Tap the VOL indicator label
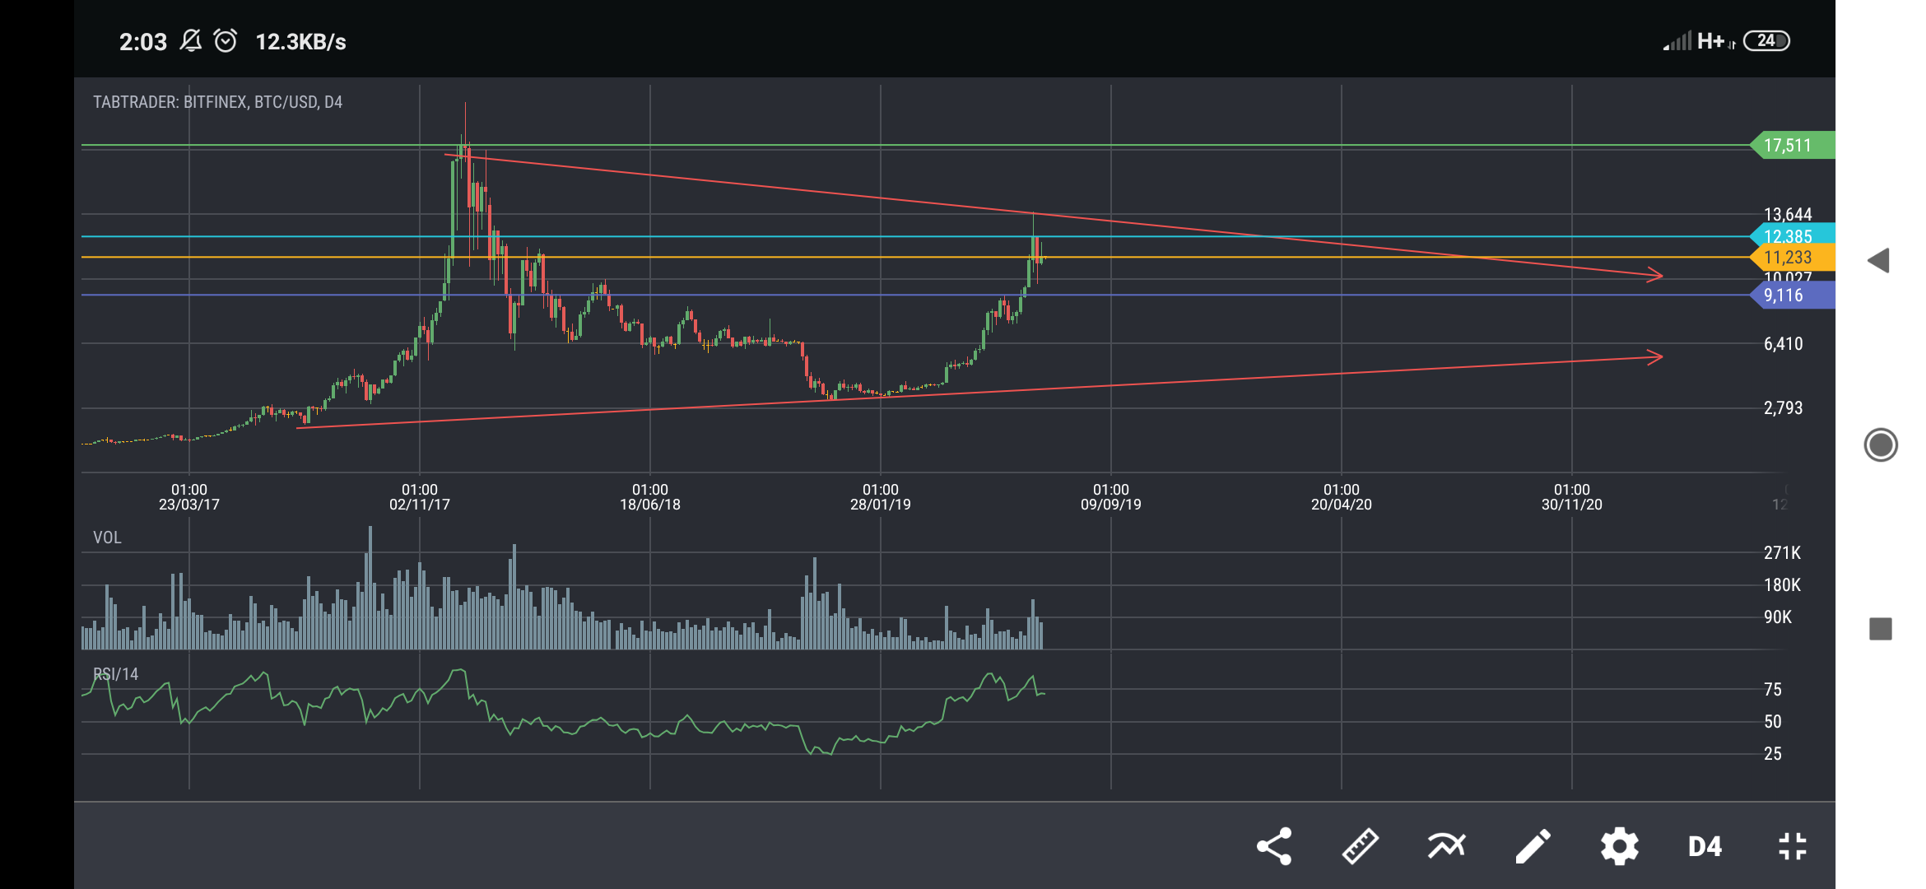The image size is (1926, 889). tap(107, 538)
